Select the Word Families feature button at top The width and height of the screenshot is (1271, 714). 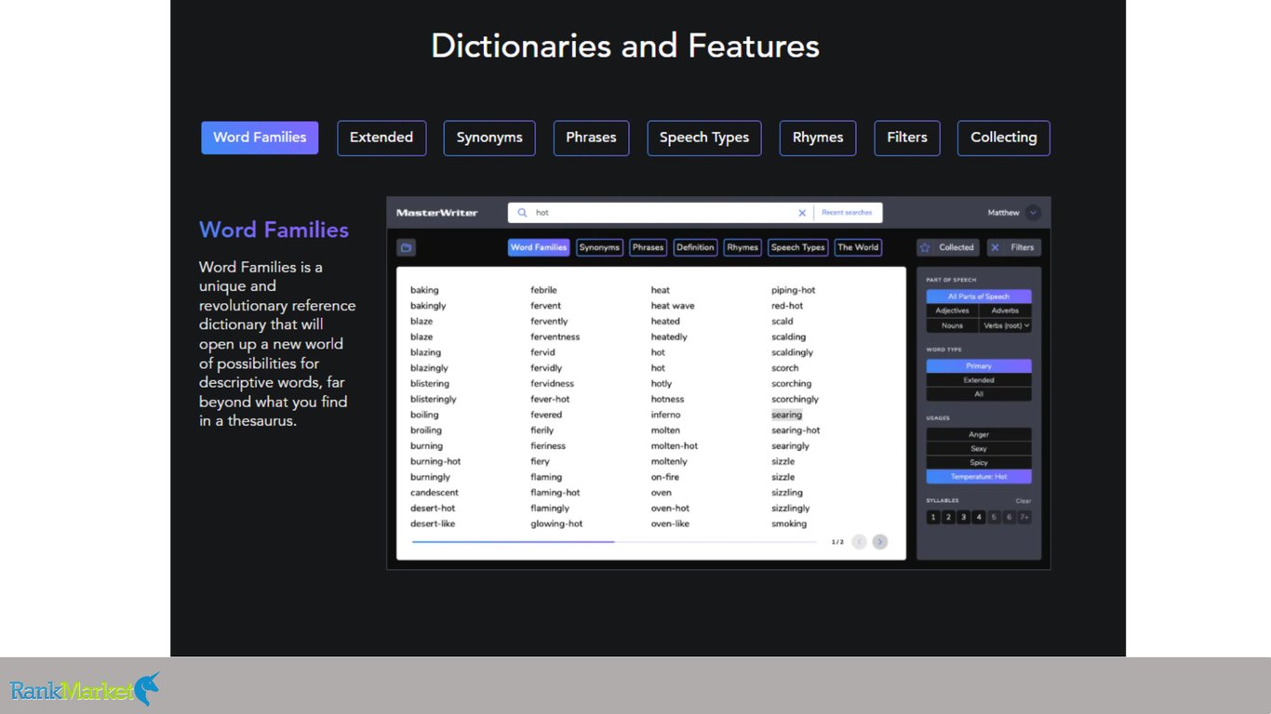pyautogui.click(x=260, y=138)
